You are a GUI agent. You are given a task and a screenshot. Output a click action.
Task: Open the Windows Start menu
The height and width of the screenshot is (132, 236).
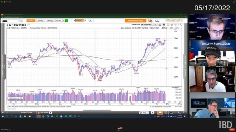click(x=3, y=117)
